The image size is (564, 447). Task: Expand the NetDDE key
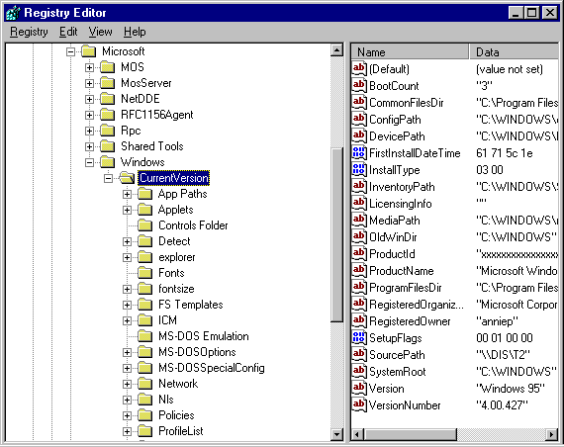(89, 99)
